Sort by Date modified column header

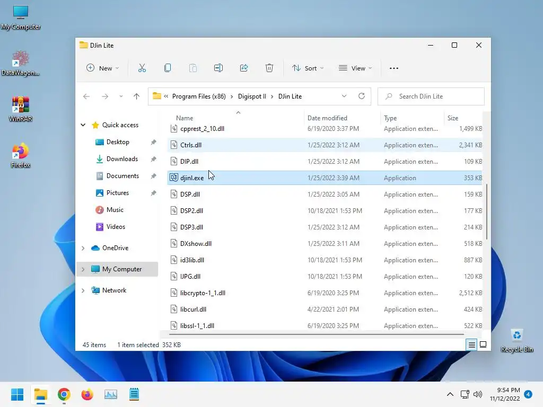[327, 118]
